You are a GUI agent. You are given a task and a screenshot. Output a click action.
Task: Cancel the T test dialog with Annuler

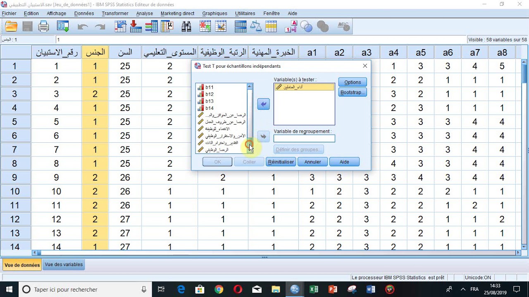click(312, 162)
